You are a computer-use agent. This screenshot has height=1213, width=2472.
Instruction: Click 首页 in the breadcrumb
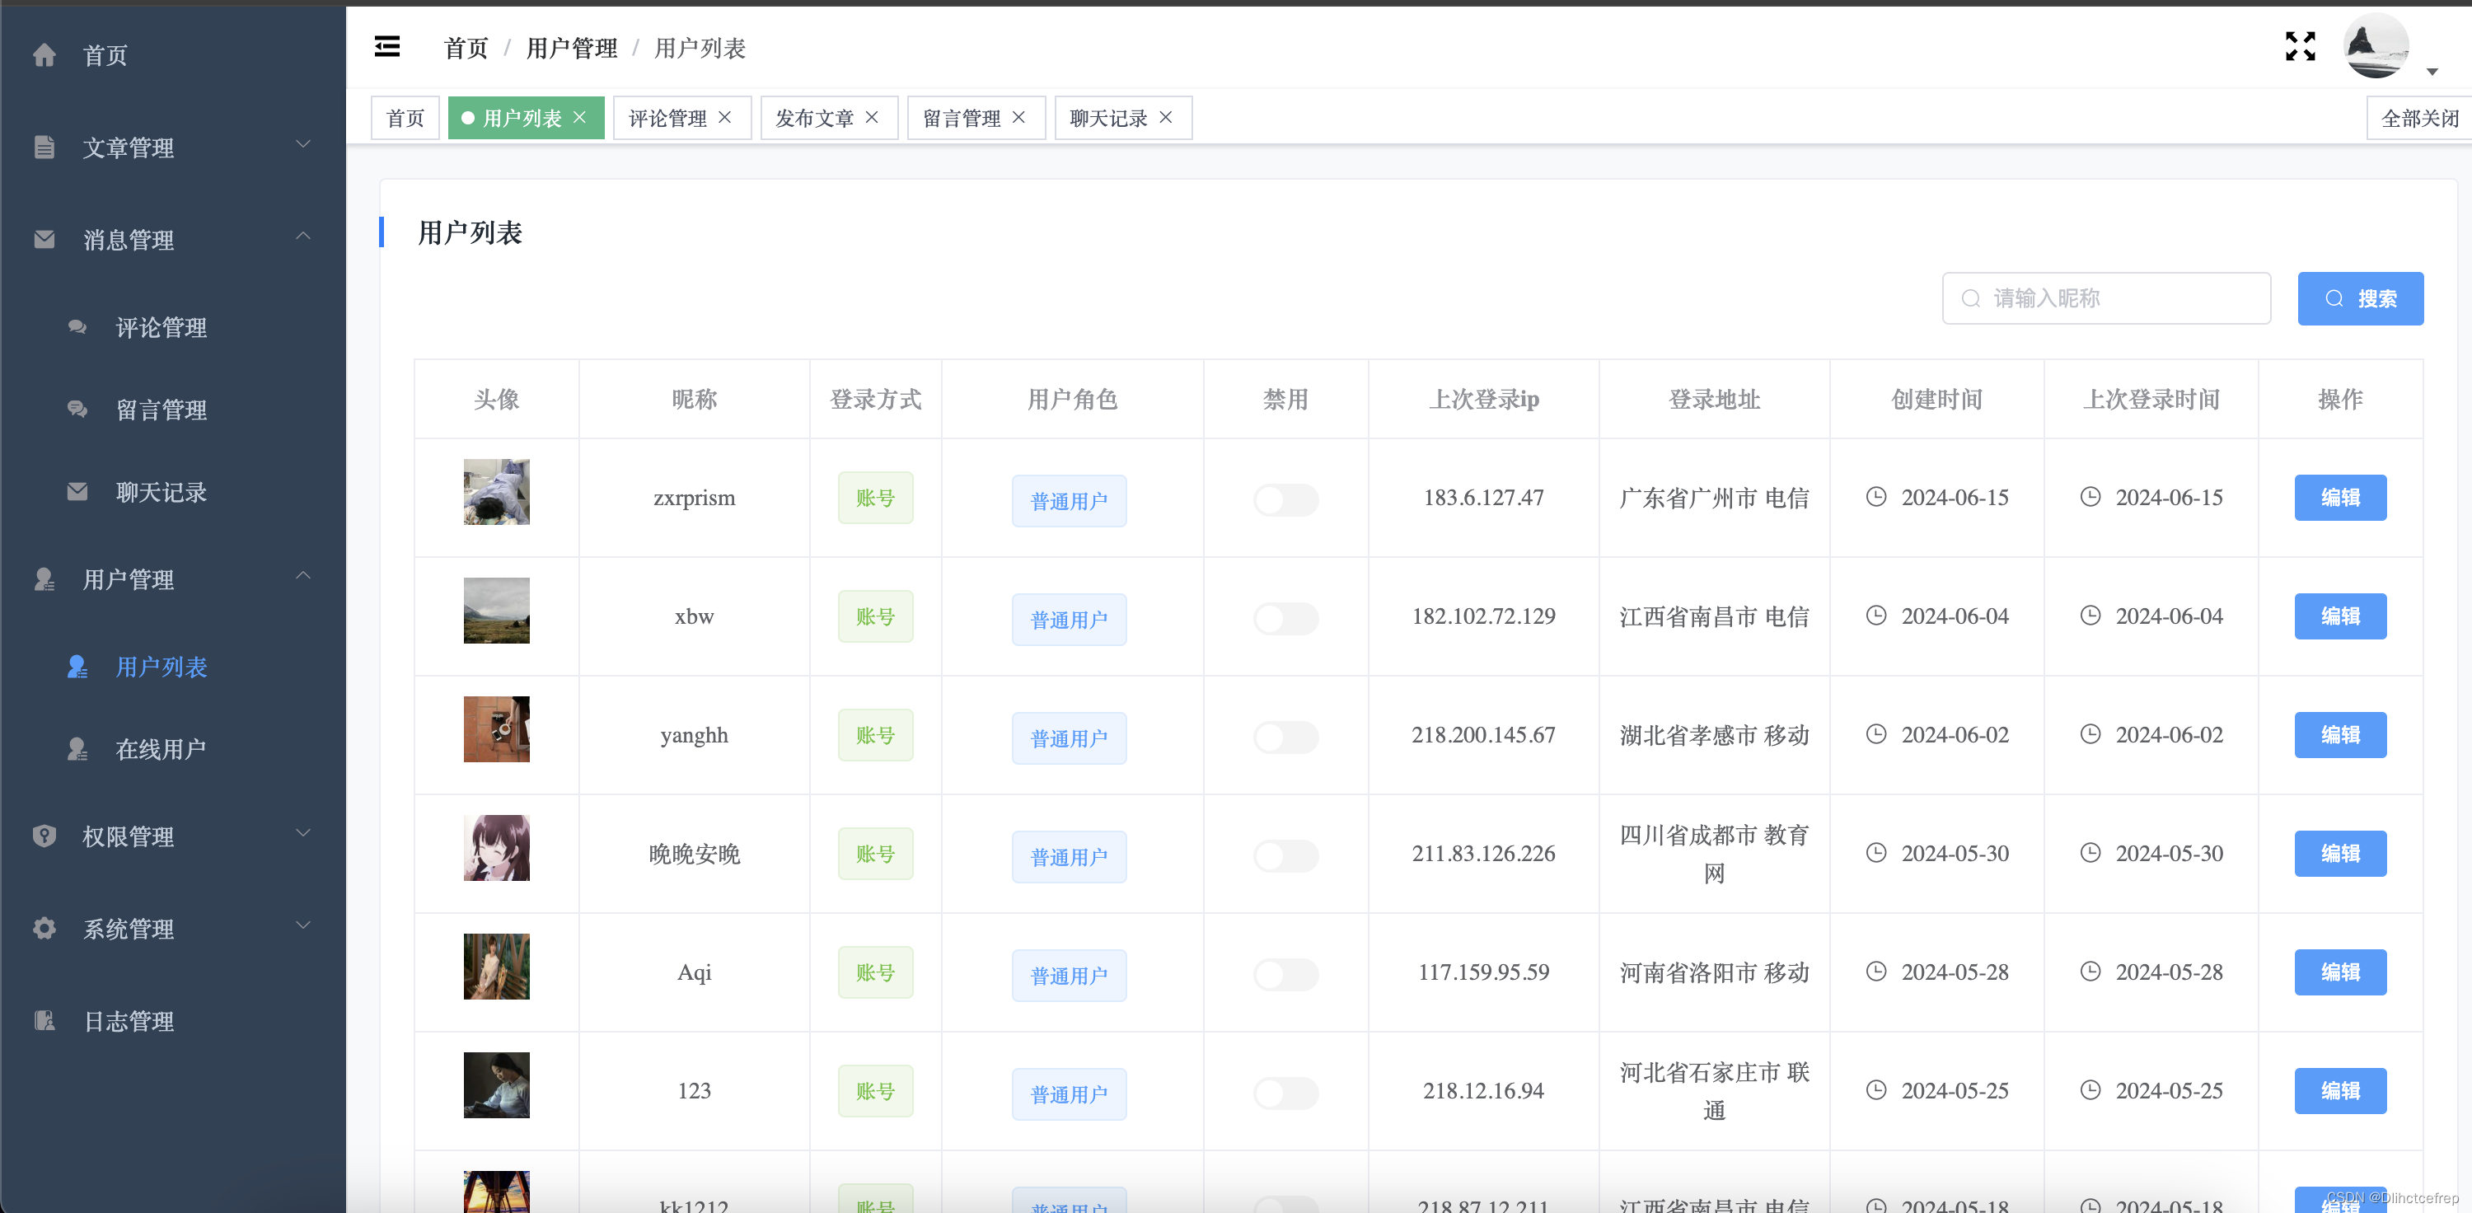466,48
